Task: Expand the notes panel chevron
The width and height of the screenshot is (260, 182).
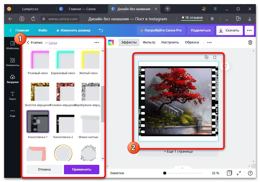Action: click(182, 168)
